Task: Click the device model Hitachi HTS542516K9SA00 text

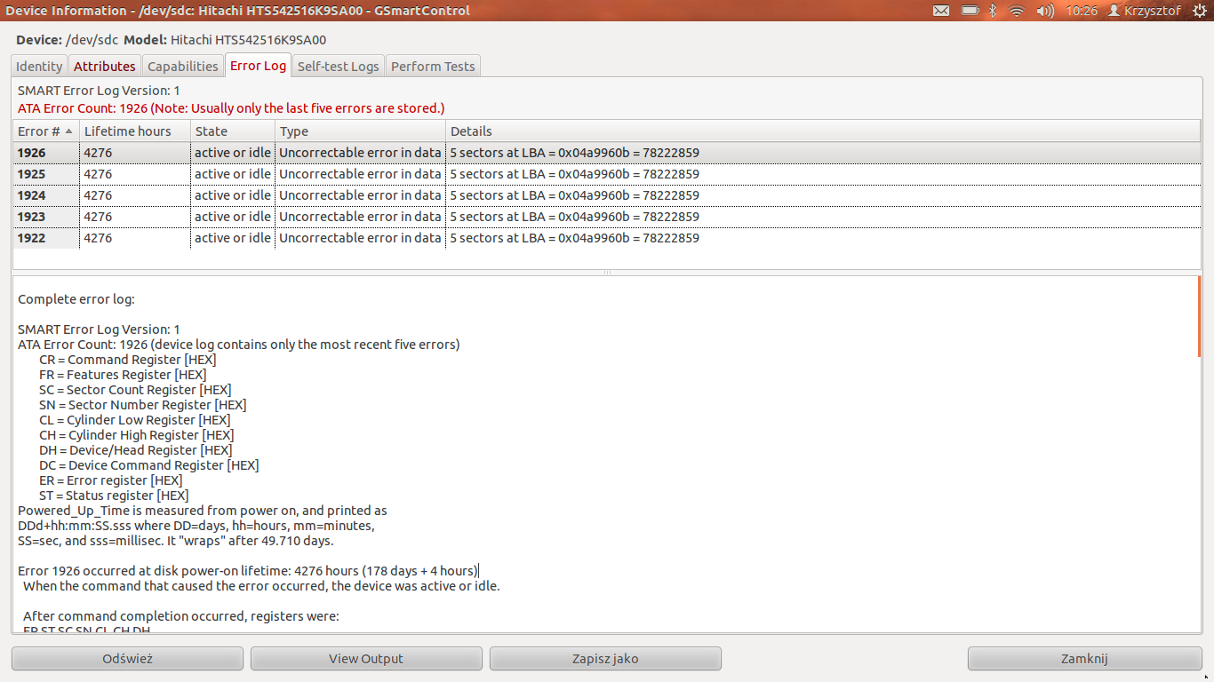Action: pyautogui.click(x=248, y=40)
